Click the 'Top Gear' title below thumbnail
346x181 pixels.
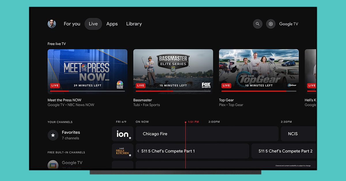coord(226,100)
